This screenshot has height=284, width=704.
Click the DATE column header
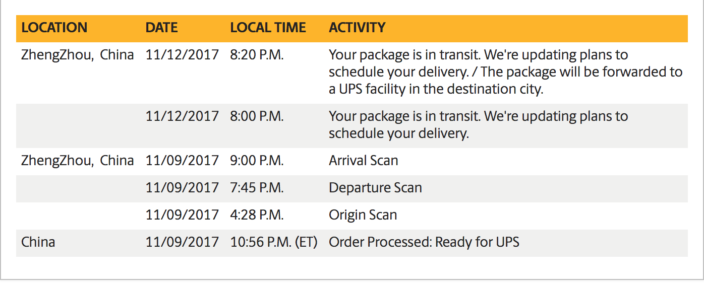click(x=161, y=28)
